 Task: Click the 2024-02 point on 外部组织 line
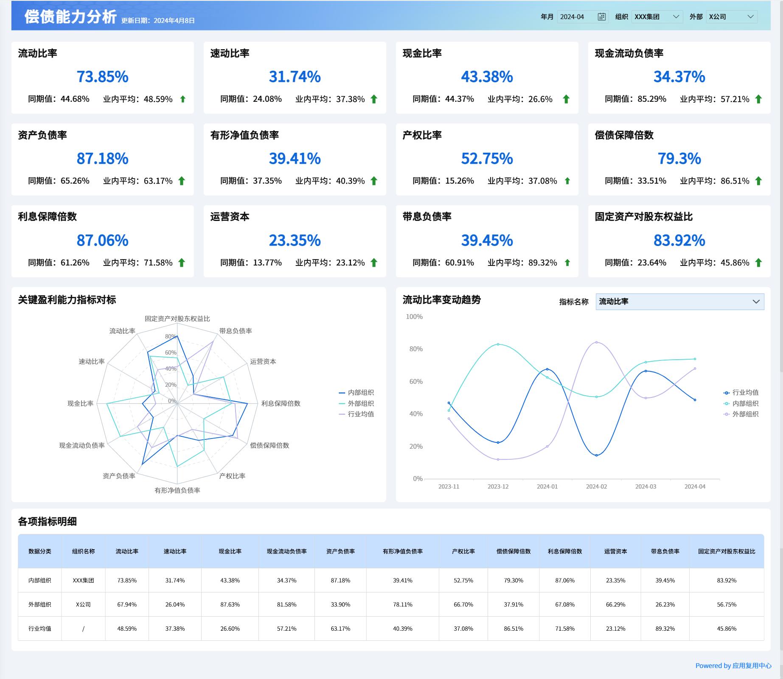[x=596, y=342]
